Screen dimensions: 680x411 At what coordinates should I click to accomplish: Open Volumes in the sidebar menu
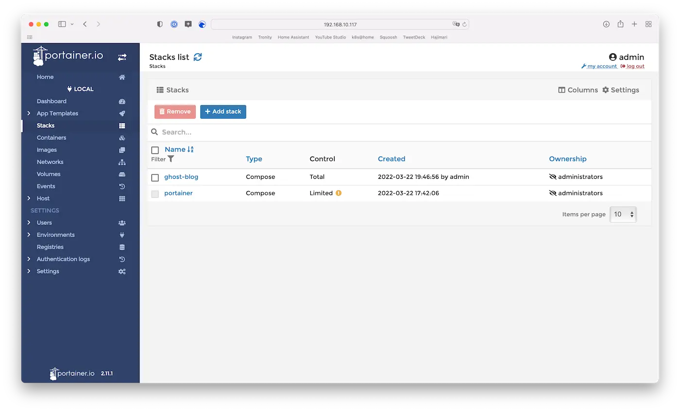point(49,174)
